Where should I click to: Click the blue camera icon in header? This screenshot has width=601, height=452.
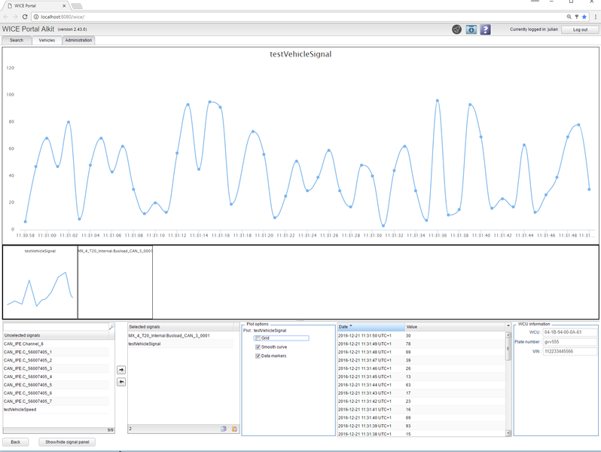[471, 29]
